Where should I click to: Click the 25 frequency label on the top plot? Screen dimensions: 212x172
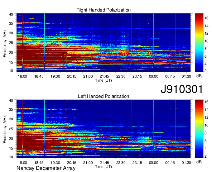[11, 43]
